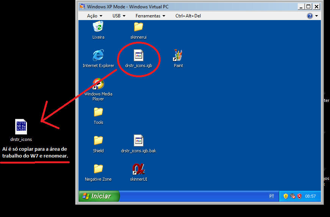Click the yellow security shield tray icon
The height and width of the screenshot is (217, 330).
tap(286, 196)
